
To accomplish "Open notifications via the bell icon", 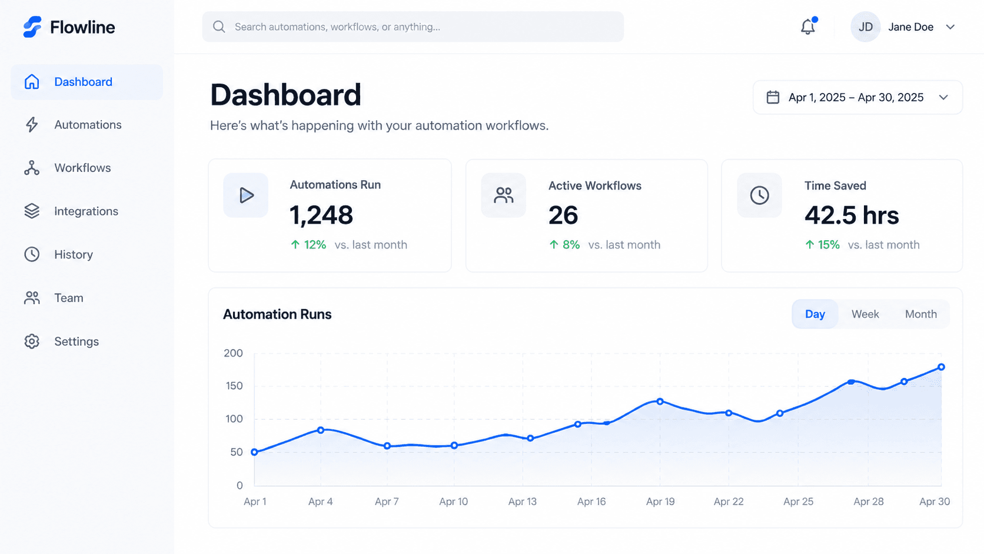I will coord(808,26).
